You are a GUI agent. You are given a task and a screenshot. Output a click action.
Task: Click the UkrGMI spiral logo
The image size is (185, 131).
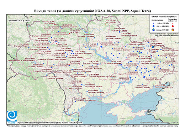[12, 116]
